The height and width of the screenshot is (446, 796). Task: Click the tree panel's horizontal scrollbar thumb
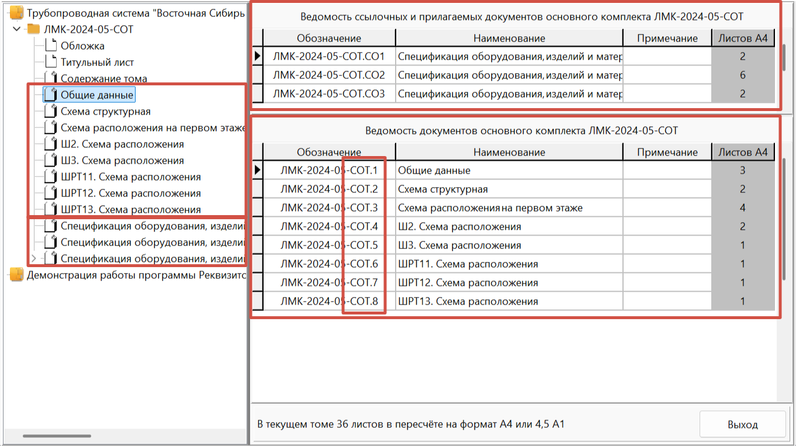point(57,435)
